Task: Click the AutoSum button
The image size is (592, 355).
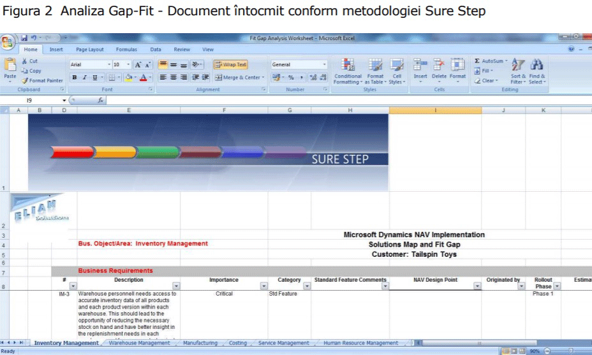Action: (x=489, y=61)
